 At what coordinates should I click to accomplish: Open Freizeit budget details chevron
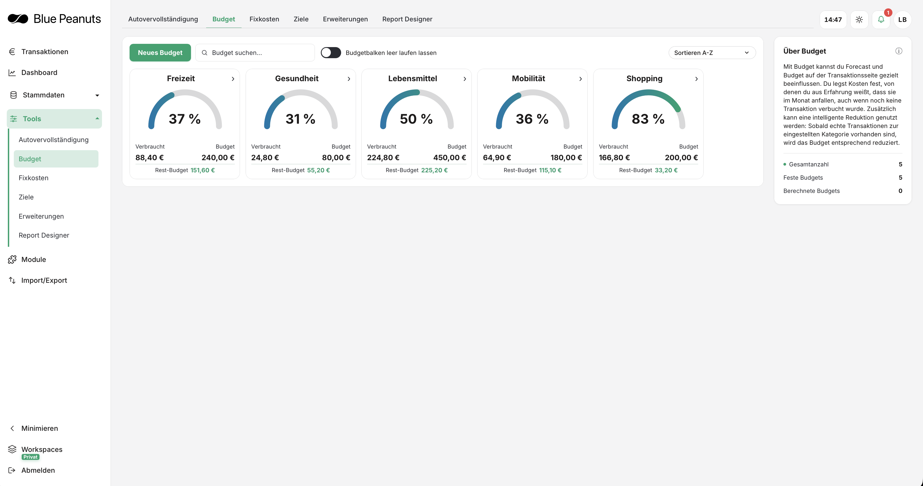click(x=233, y=79)
